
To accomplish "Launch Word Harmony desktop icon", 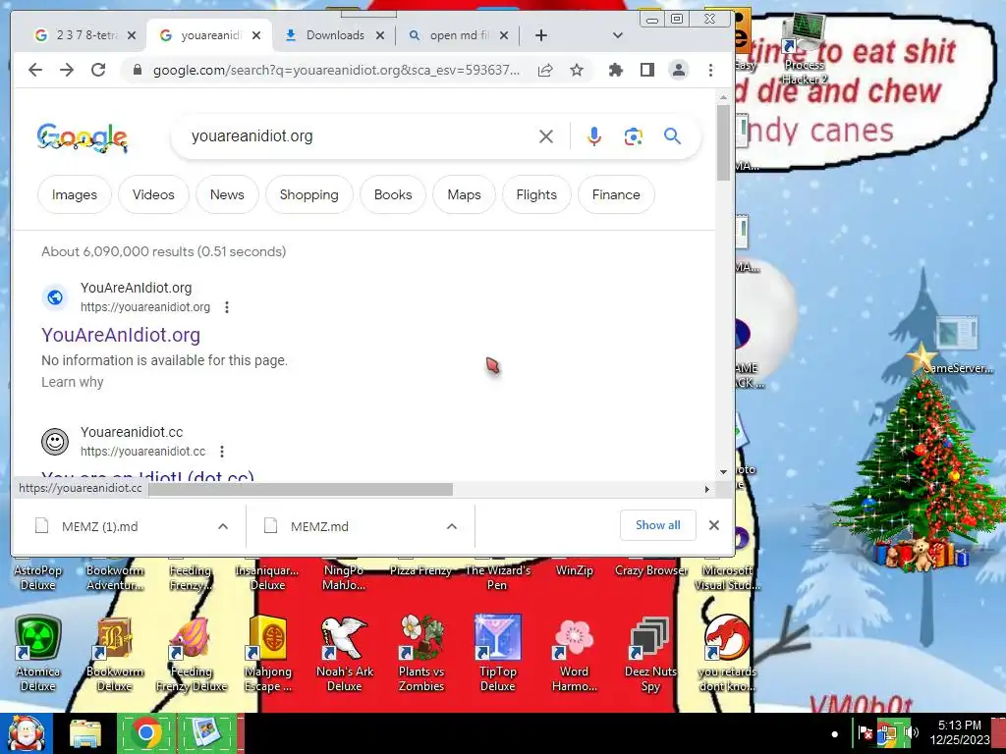I will click(x=574, y=653).
